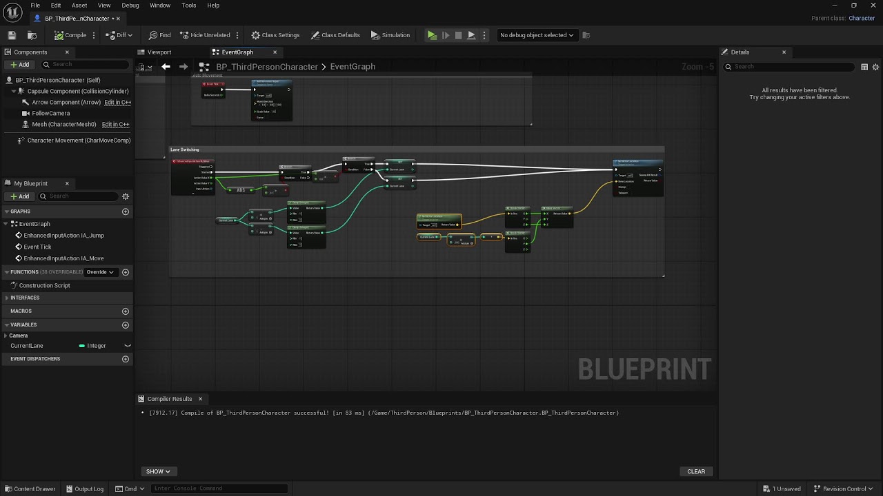Click Edit in C++ link for Arrow Component
The width and height of the screenshot is (883, 496).
(x=117, y=102)
